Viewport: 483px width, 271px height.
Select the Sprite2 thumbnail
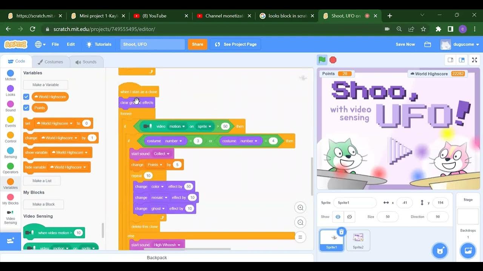[358, 240]
